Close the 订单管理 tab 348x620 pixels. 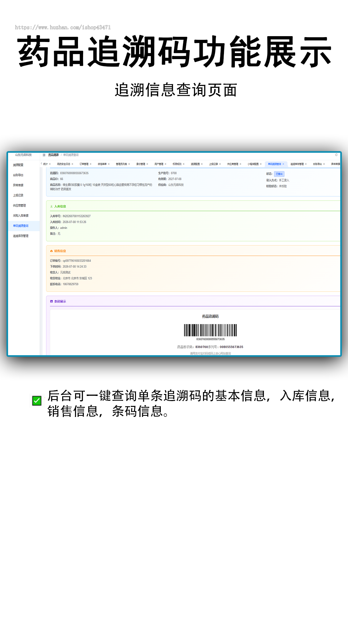click(91, 164)
